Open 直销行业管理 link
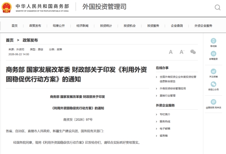The image size is (226, 154). pos(168,96)
